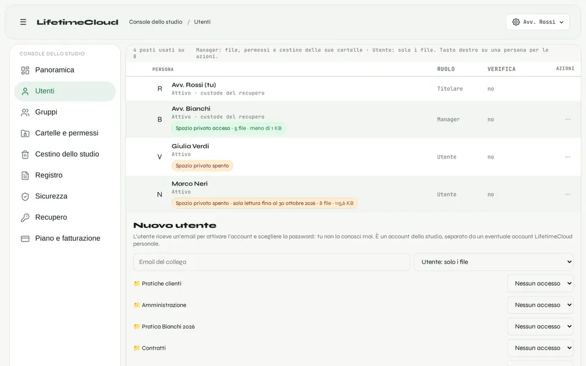Click 'Console dello studio' breadcrumb link

coord(156,22)
